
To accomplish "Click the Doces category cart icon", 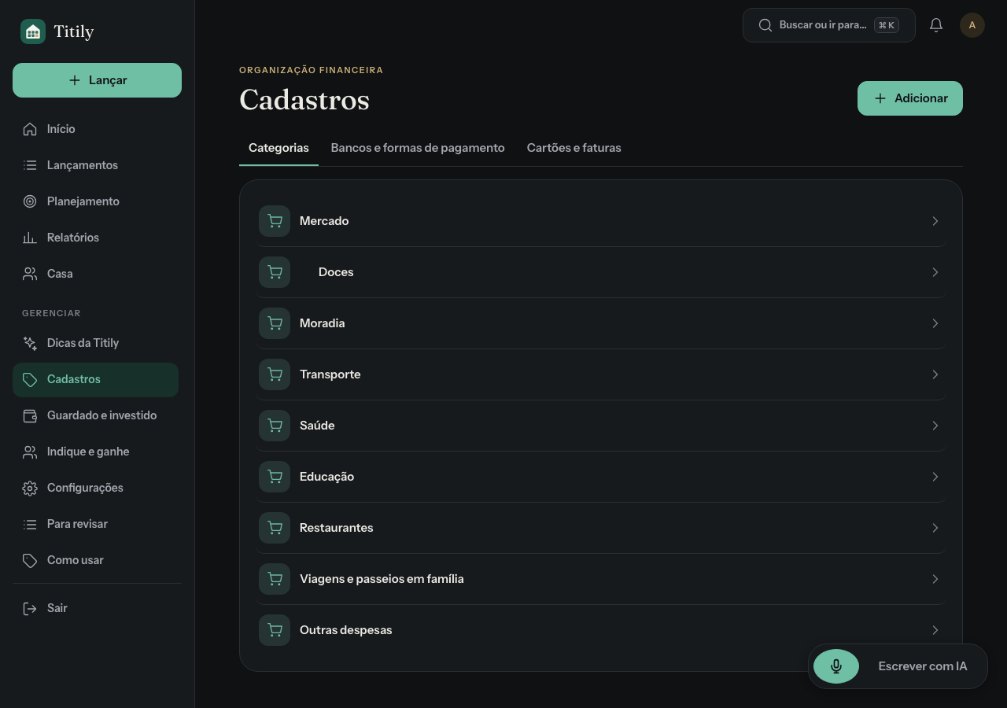I will click(x=275, y=272).
